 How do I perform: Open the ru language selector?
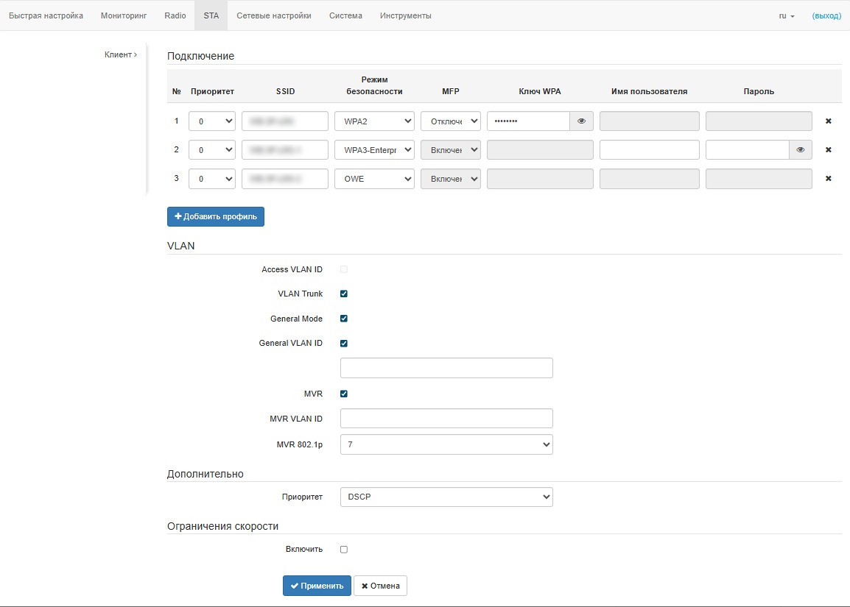tap(787, 15)
